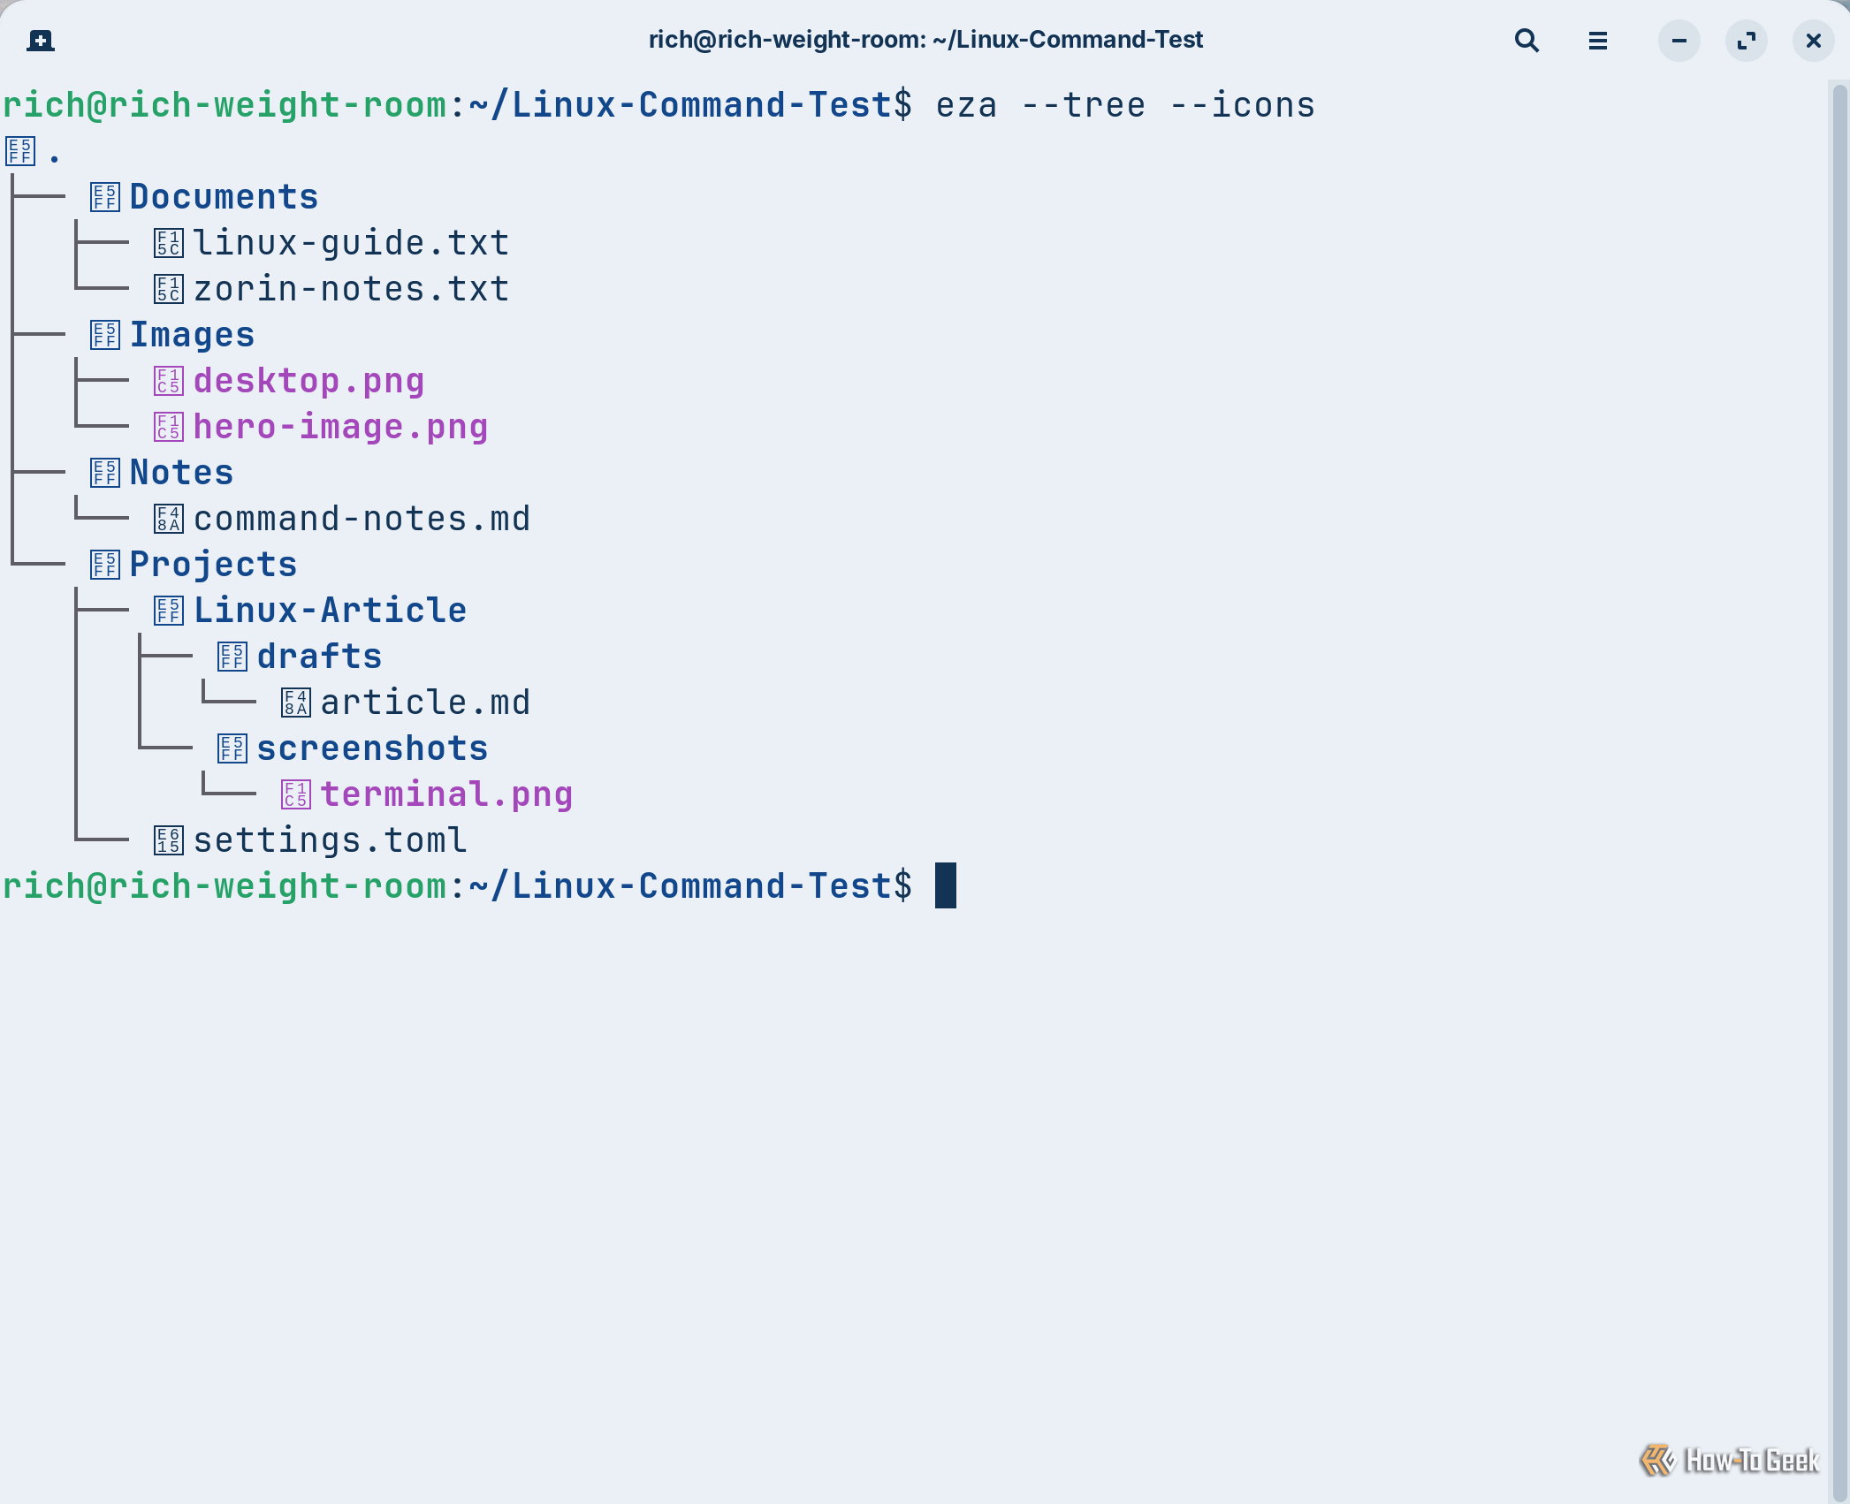Screen dimensions: 1850x1504
Task: Select the Documents directory name
Action: tap(224, 197)
